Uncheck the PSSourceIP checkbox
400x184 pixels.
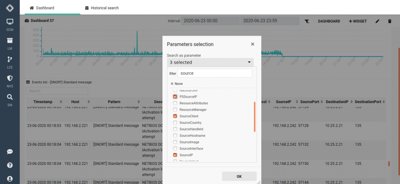coord(175,96)
